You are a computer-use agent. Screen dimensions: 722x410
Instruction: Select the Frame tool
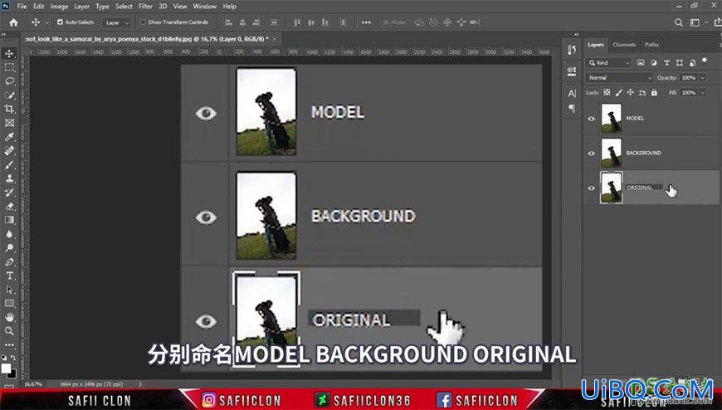pyautogui.click(x=9, y=123)
